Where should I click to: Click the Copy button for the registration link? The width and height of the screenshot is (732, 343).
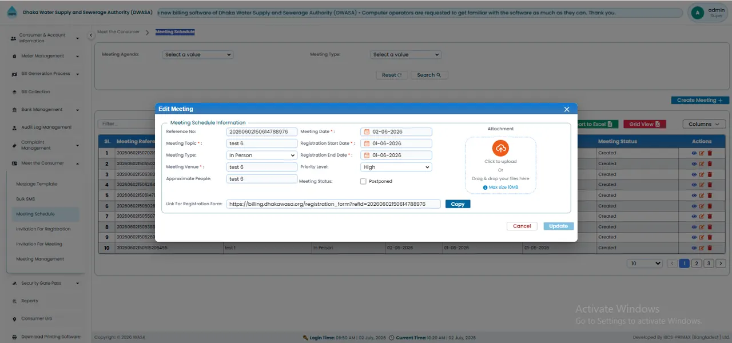click(x=457, y=204)
